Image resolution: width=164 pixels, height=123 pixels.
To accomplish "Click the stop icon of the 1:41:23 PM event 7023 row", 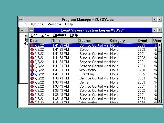I will pyautogui.click(x=32, y=46).
